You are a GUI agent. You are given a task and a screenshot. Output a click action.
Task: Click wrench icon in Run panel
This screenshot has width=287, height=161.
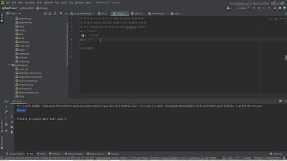(x=6, y=111)
